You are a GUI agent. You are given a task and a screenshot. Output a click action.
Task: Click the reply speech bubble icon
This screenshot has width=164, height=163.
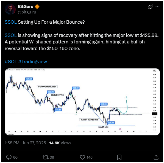tap(9, 157)
